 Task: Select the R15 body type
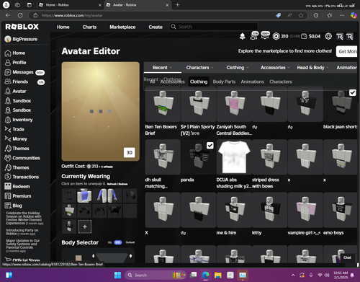coord(118,242)
